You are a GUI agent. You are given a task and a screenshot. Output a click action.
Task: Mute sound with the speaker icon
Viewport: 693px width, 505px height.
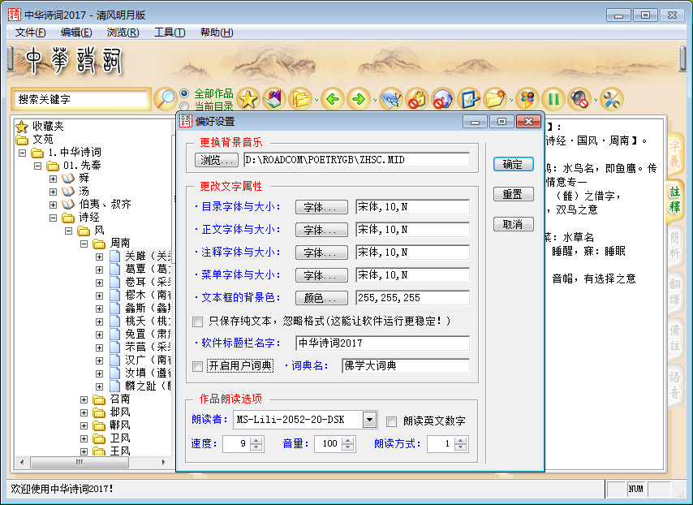coord(579,98)
